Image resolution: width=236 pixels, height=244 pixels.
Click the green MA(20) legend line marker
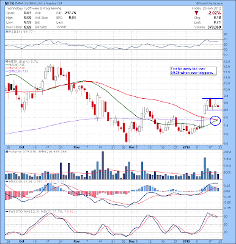(x=7, y=65)
